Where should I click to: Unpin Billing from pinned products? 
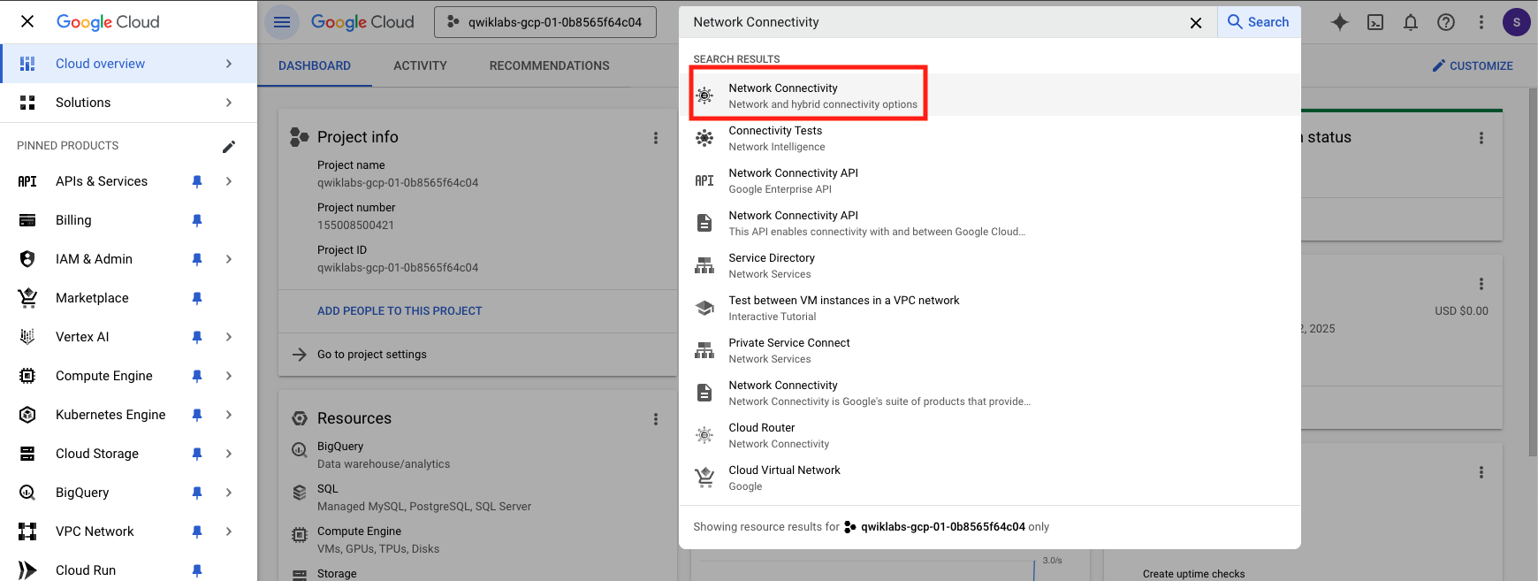coord(197,220)
